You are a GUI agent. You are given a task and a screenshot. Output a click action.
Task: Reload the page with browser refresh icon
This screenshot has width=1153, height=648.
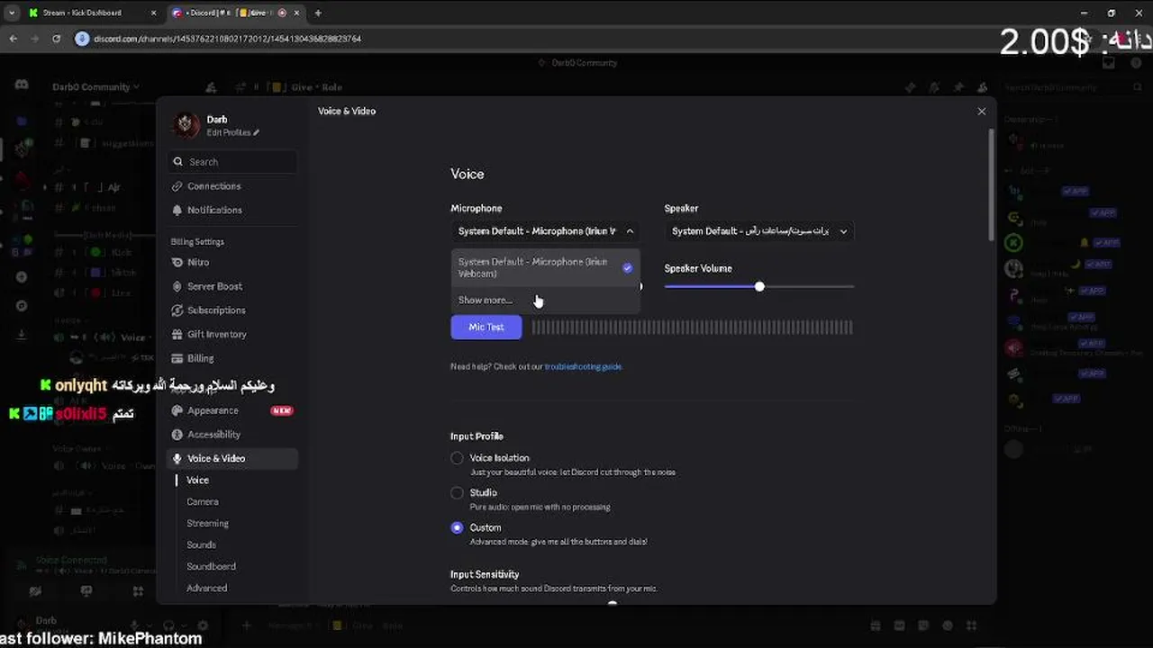tap(56, 39)
